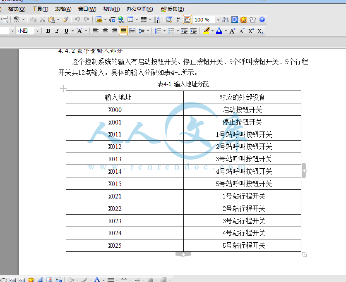346x282 pixels.
Task: Open the 帮助(H) menu
Action: click(x=111, y=9)
